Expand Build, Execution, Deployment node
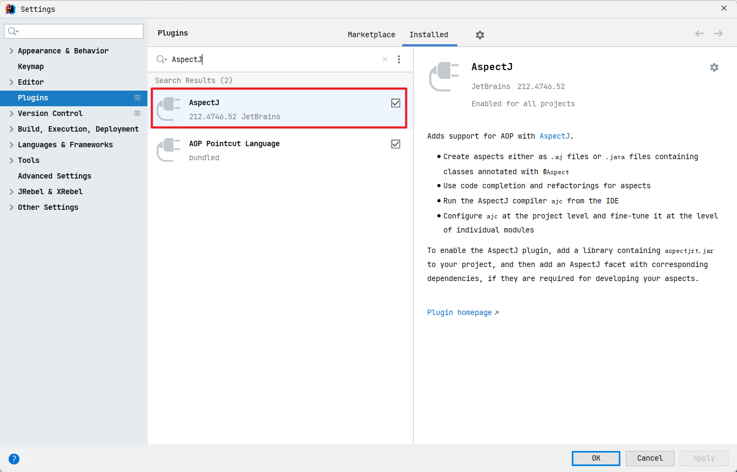The height and width of the screenshot is (472, 737). 11,129
